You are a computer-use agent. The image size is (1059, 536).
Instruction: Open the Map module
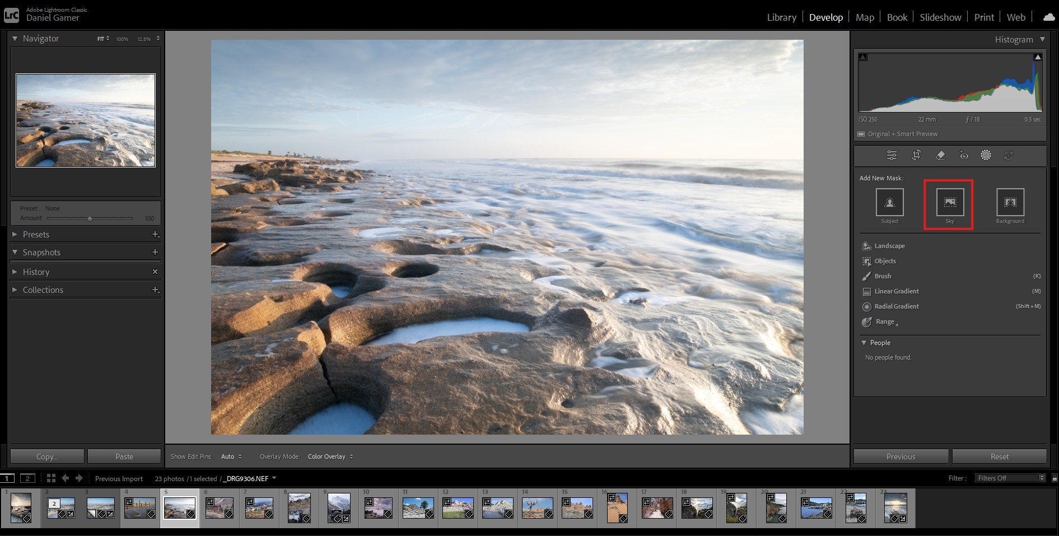(x=865, y=17)
